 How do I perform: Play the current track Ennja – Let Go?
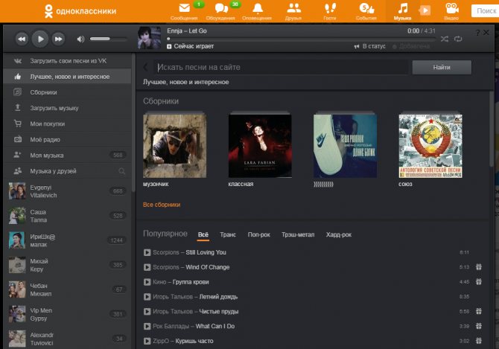[x=40, y=39]
